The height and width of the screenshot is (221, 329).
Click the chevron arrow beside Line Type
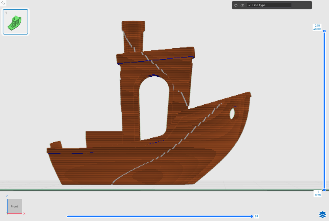(249, 5)
